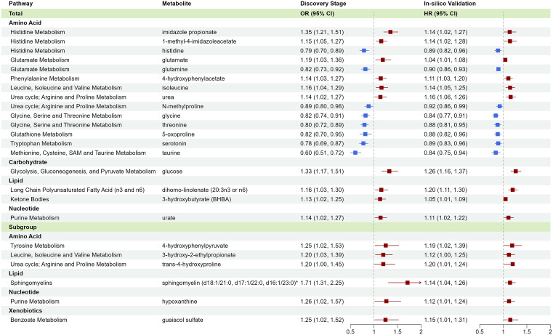Select the green Subgroup section row

click(x=276, y=227)
